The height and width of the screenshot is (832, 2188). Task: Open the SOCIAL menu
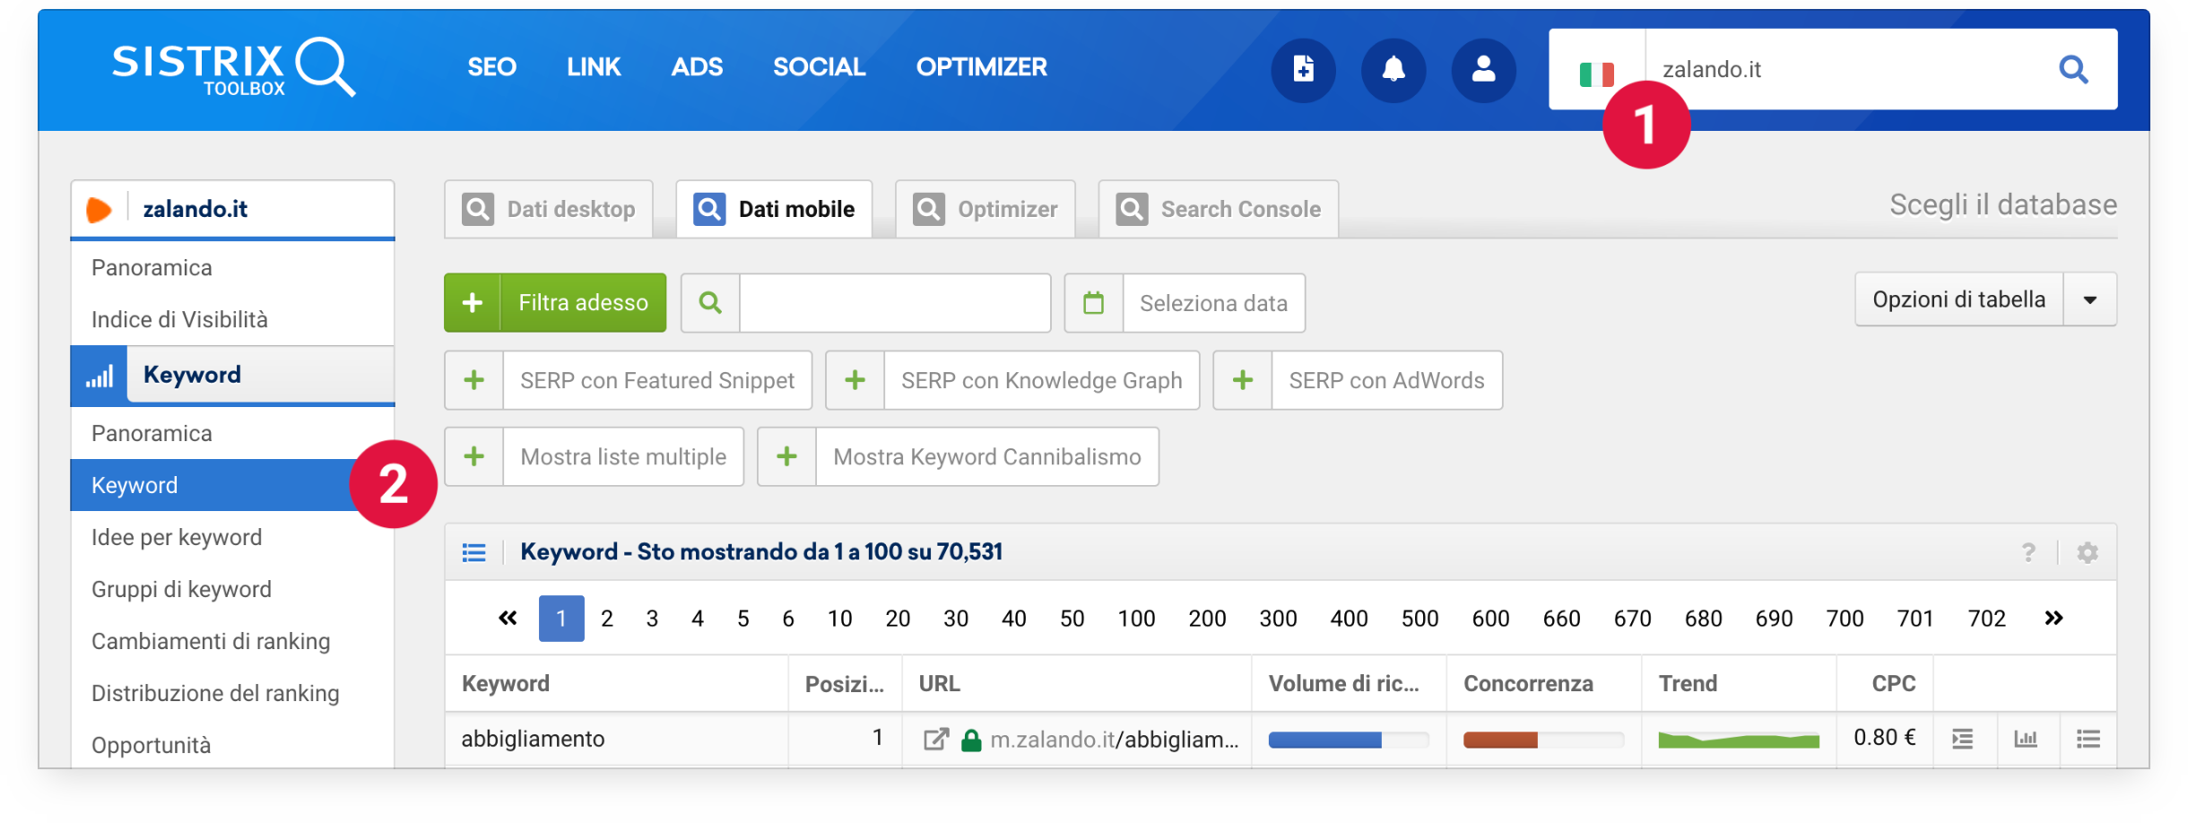820,67
